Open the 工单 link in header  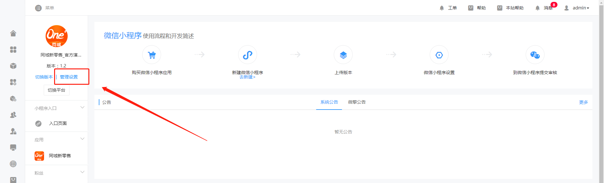[452, 8]
